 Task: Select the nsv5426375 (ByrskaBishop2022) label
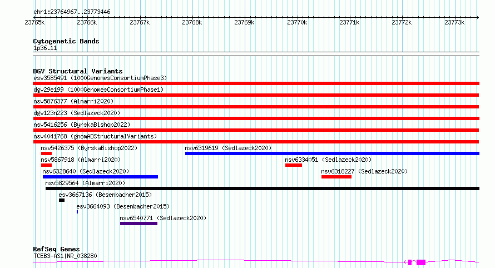(89, 148)
